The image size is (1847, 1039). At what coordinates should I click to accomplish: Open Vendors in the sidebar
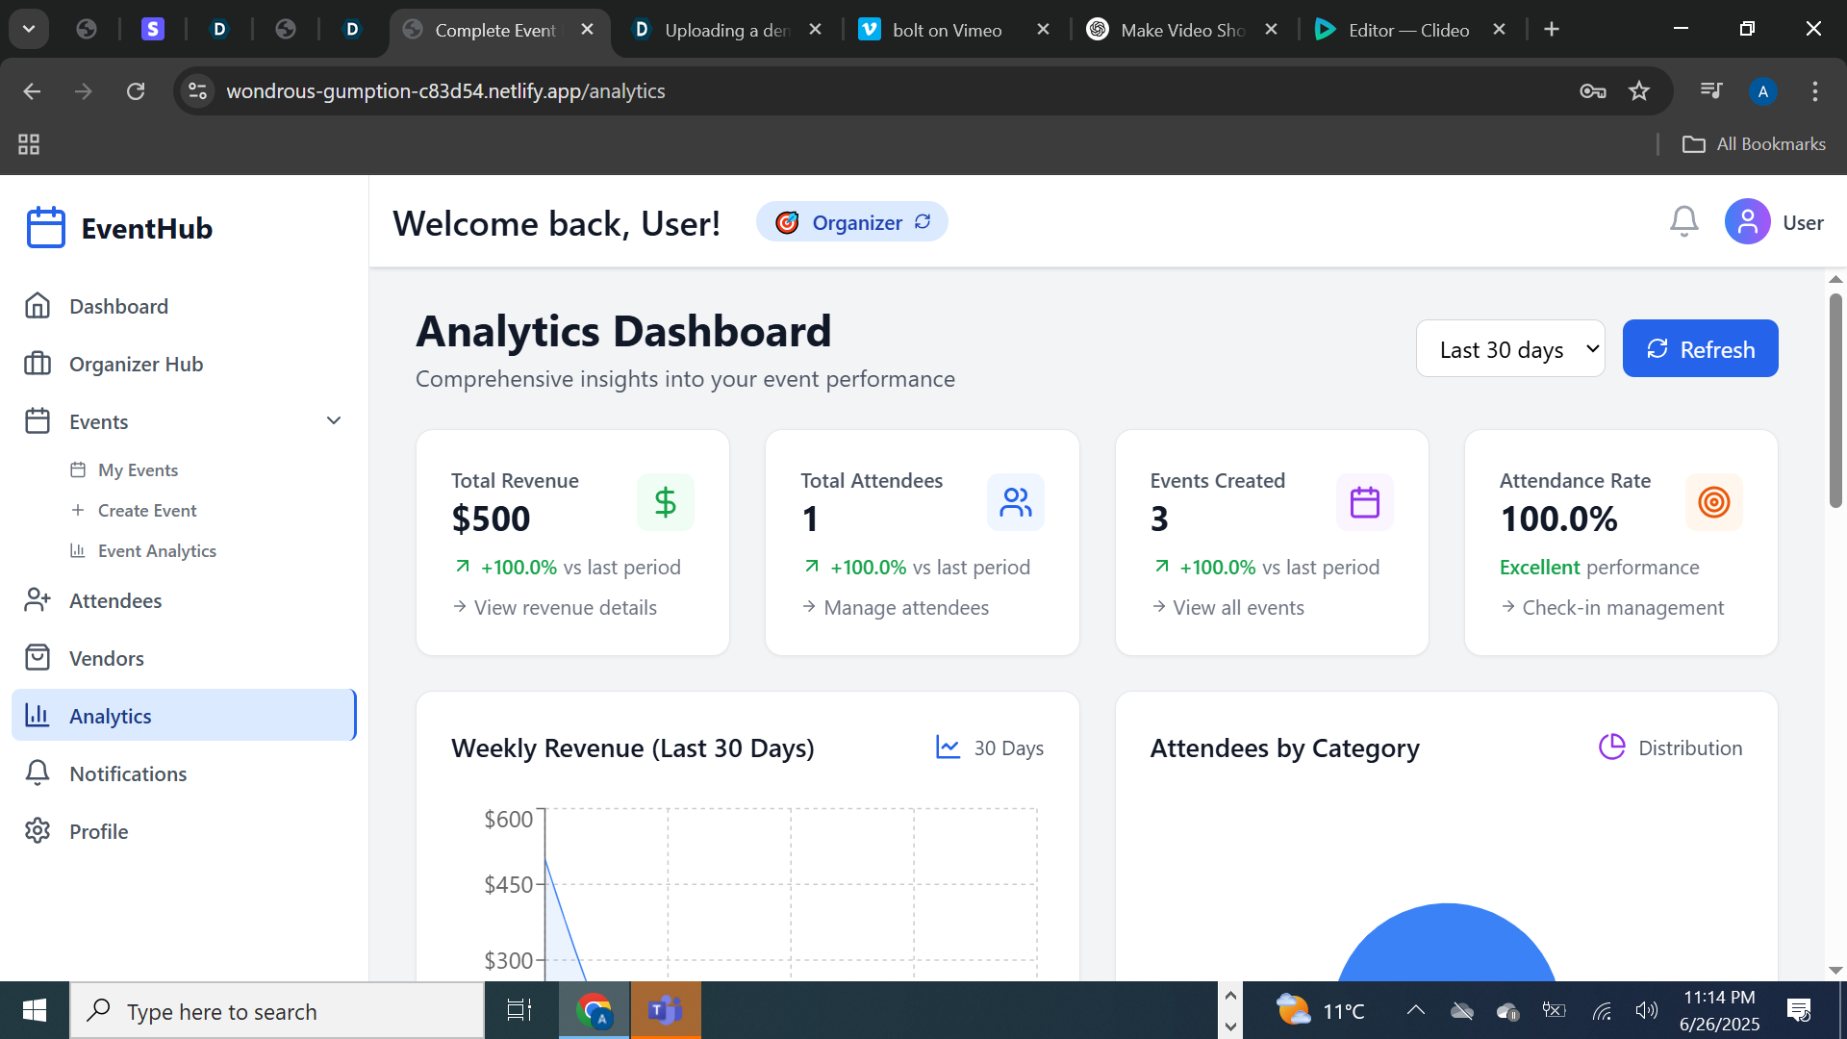click(x=106, y=658)
